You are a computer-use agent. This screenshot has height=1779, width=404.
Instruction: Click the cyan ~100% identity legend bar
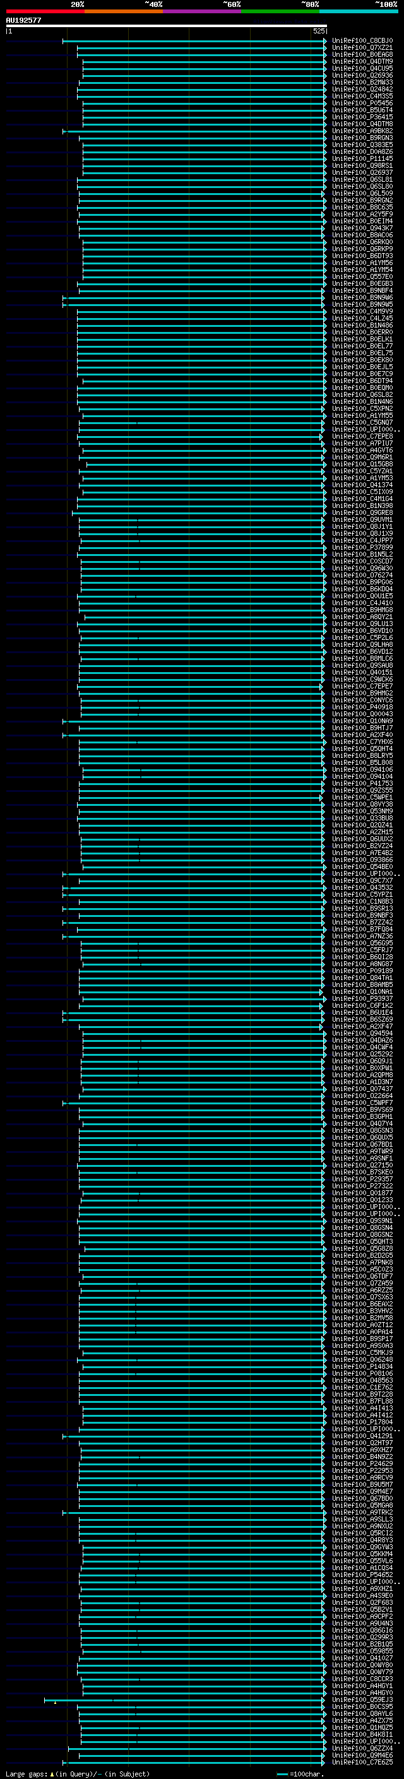coord(359,11)
